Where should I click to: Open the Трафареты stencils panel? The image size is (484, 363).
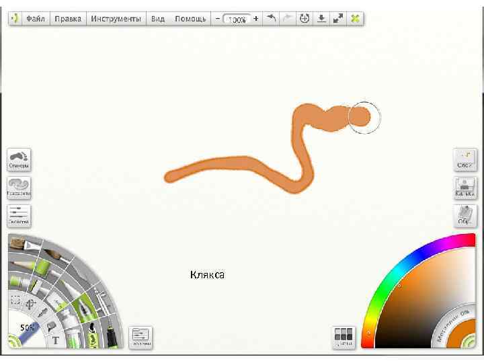(19, 188)
